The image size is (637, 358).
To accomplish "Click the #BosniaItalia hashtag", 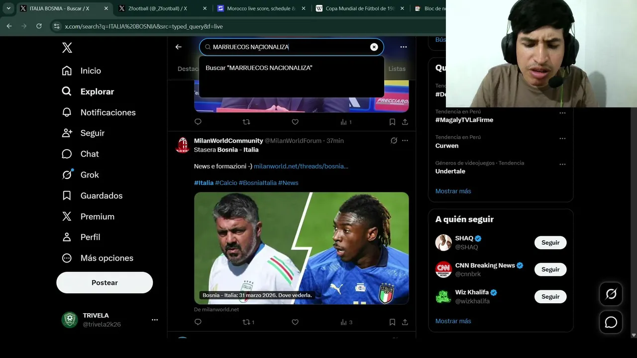I will pyautogui.click(x=258, y=183).
